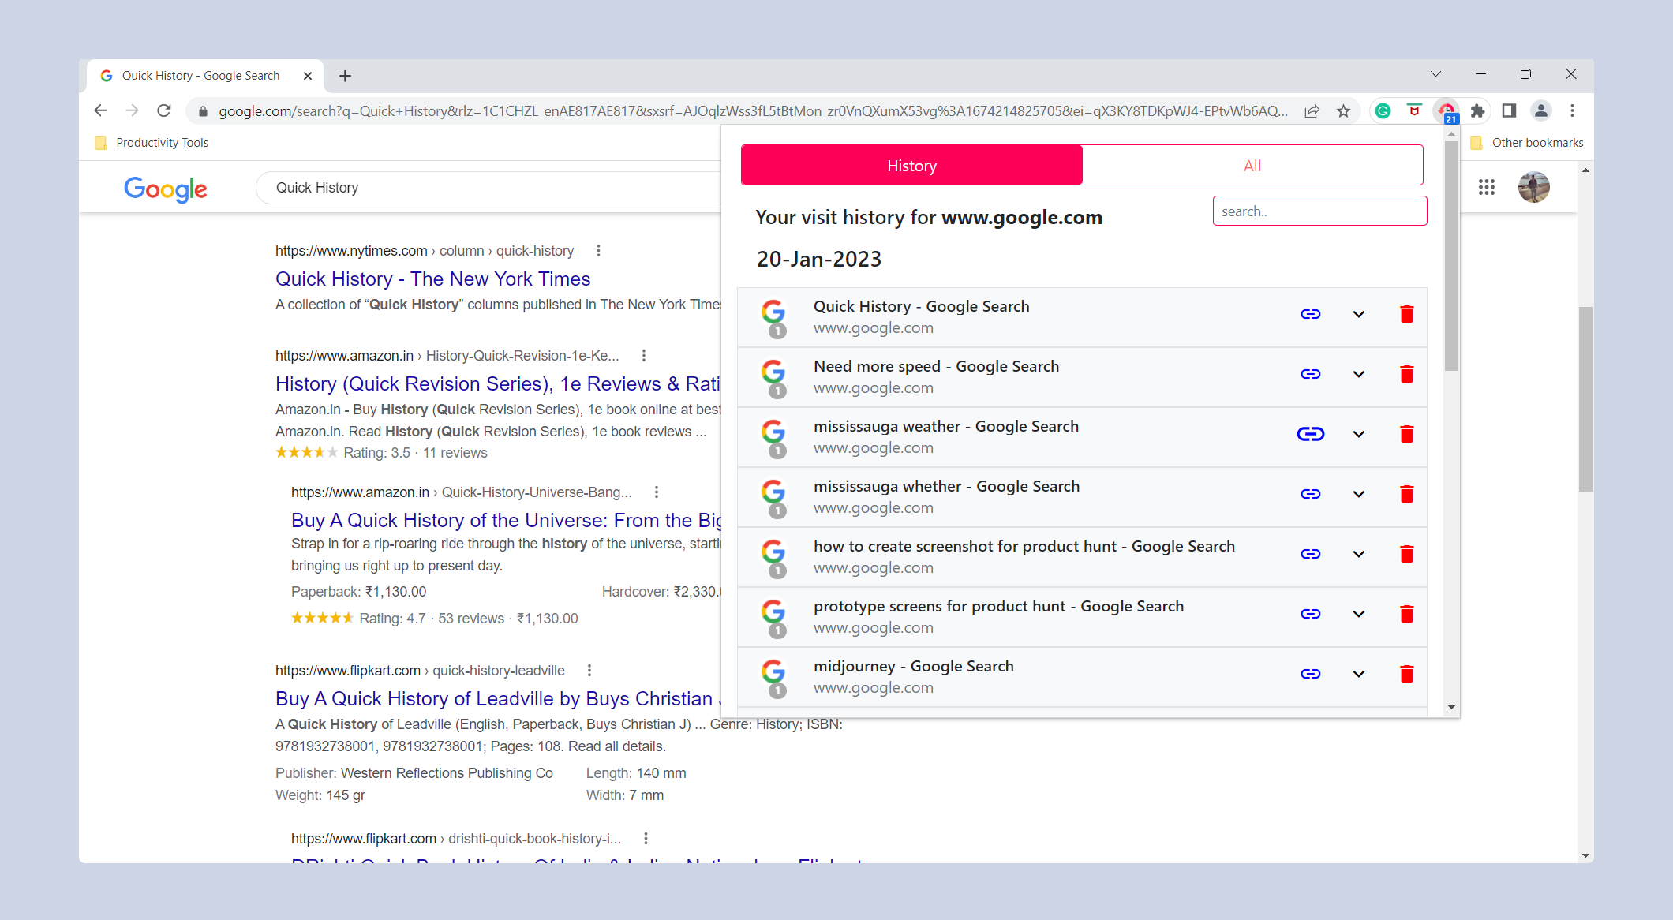Viewport: 1673px width, 920px height.
Task: Click popup scrollbar down arrow
Action: (x=1451, y=708)
